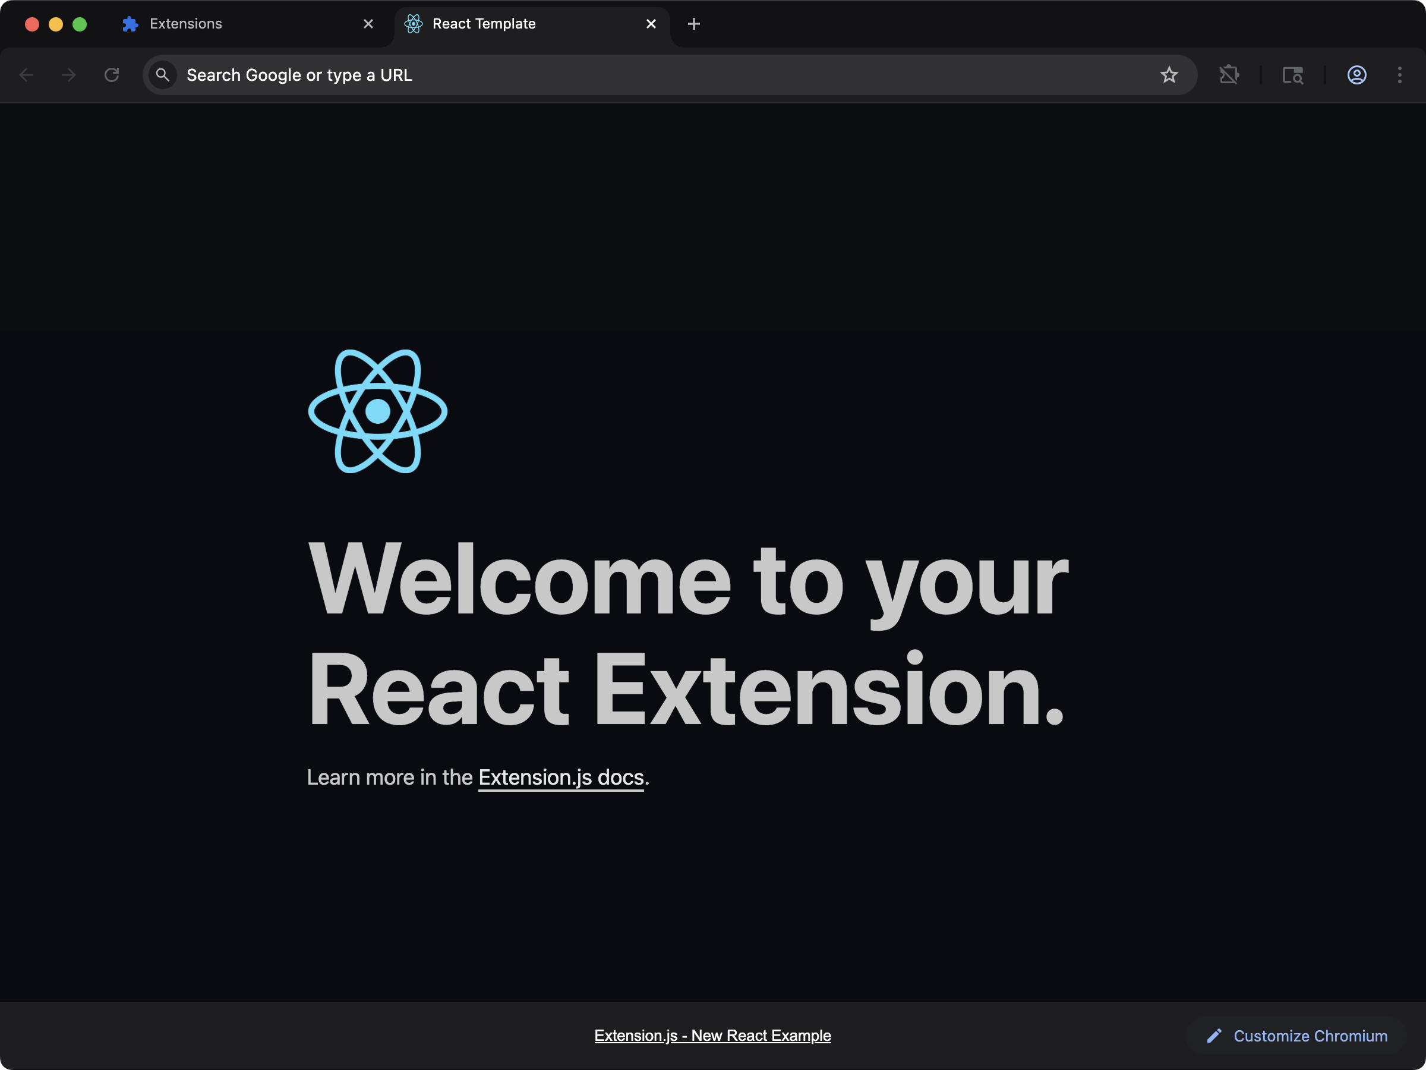Close the React Template tab

coord(651,24)
